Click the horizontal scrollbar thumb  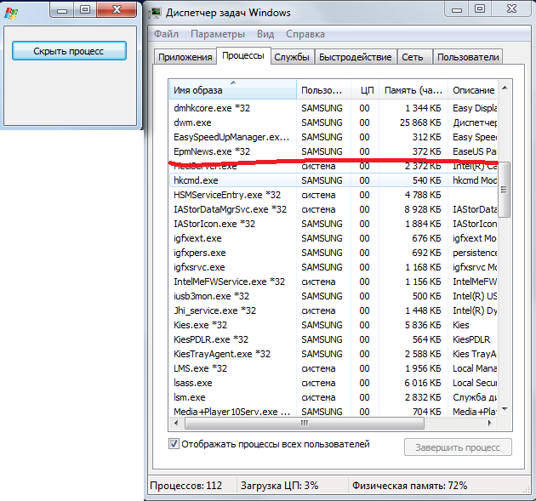click(x=305, y=423)
